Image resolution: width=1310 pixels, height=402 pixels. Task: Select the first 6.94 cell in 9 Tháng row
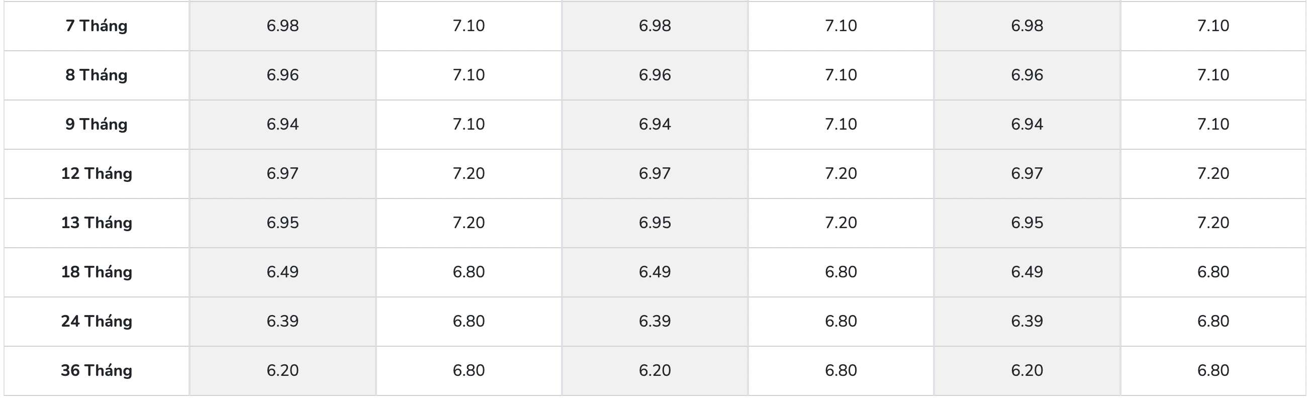click(283, 125)
